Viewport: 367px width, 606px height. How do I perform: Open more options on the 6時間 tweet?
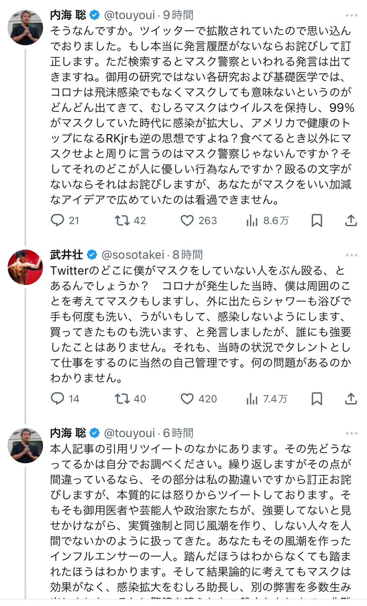pyautogui.click(x=351, y=433)
